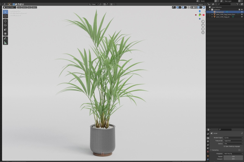Toggle show gizmo button

[178, 7]
